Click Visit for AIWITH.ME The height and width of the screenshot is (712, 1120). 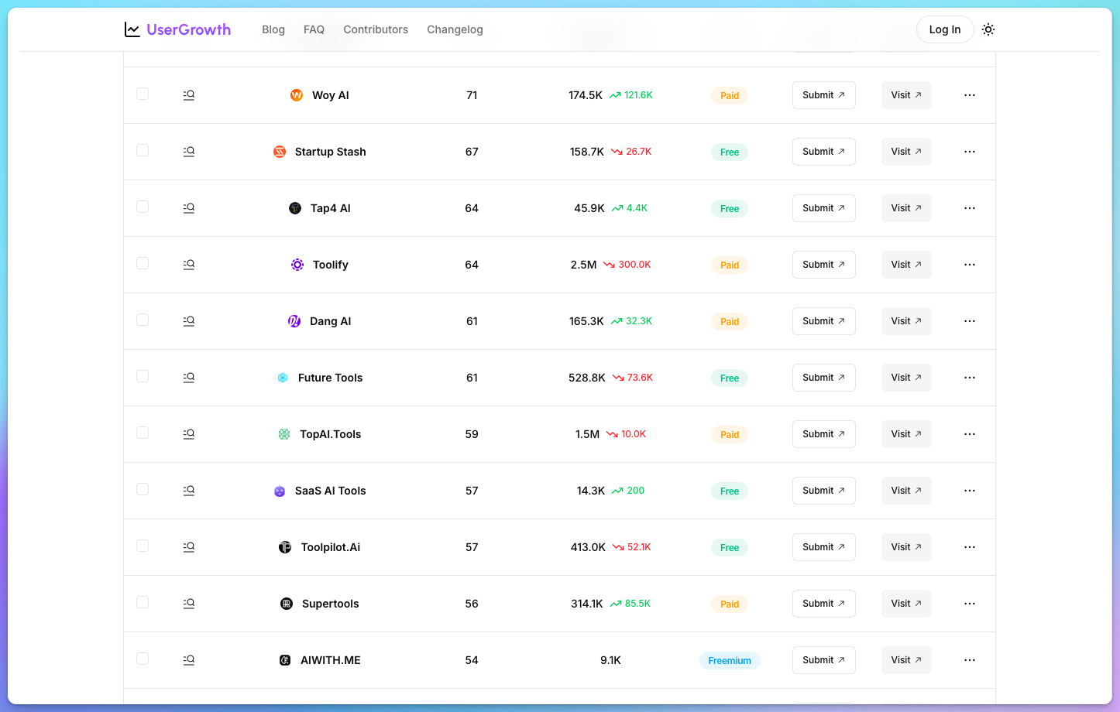pos(906,660)
